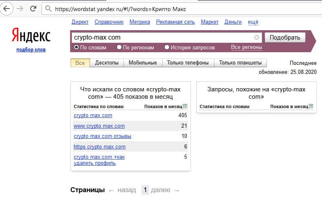Click the keyword search input field

point(163,38)
